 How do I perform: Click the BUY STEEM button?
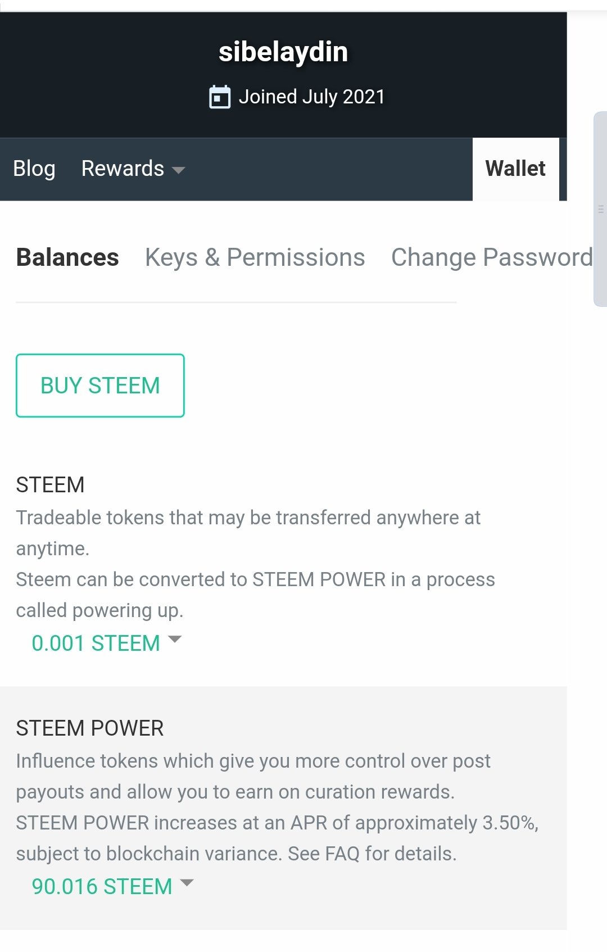[x=100, y=386]
